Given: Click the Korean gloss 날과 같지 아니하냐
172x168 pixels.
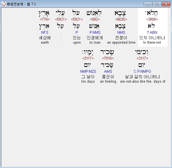Looking at the screenshot, I should pos(143,77).
